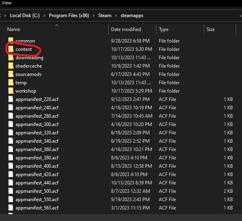The height and width of the screenshot is (221, 242).
Task: Click appmanifest_240.acf file icon
Action: (11, 107)
